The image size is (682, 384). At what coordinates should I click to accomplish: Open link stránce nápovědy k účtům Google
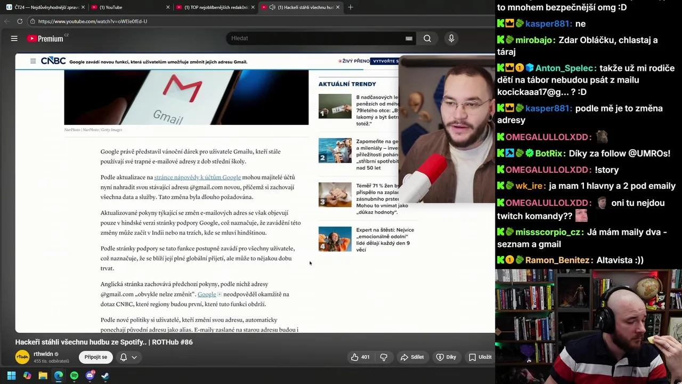198,177
